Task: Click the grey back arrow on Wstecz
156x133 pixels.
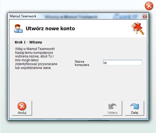Action: click(x=112, y=106)
